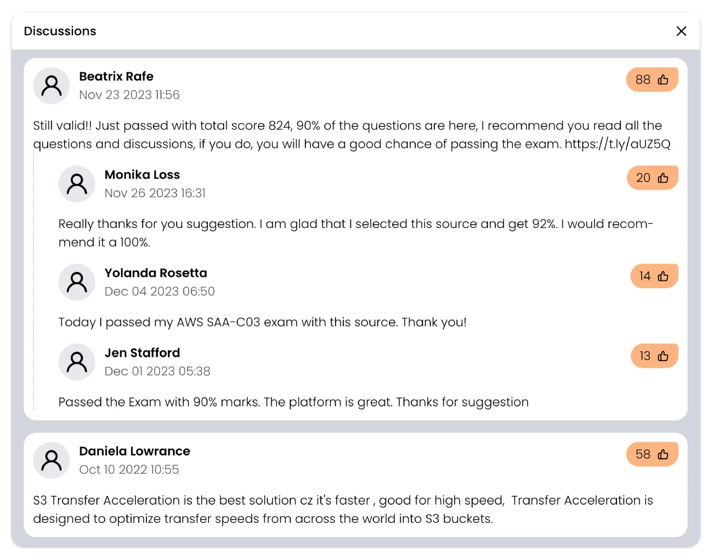Open the t.ly/aUZ5Q link
This screenshot has width=713, height=559.
tap(618, 144)
